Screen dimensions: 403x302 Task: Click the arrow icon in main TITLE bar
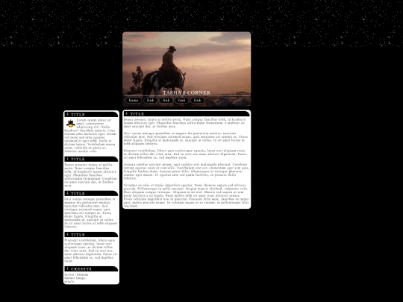(127, 113)
